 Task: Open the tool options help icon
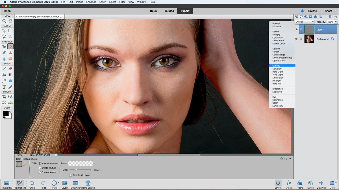(x=282, y=159)
